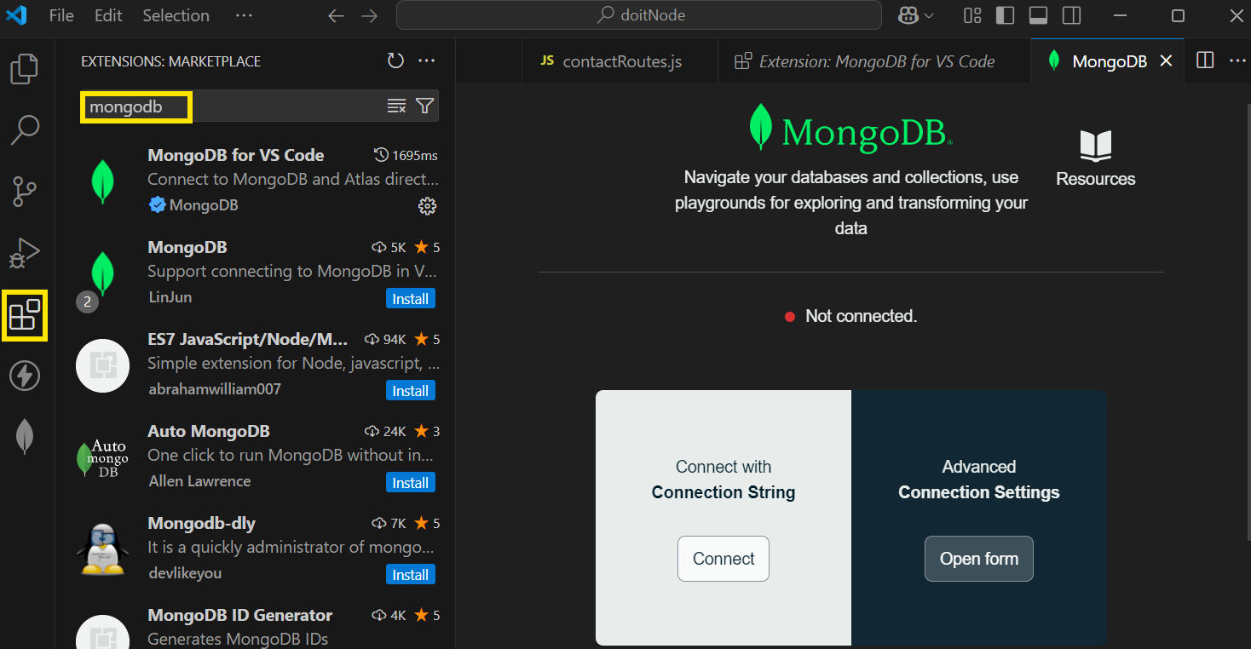Click the VS Code logo icon
This screenshot has width=1251, height=649.
coord(17,15)
